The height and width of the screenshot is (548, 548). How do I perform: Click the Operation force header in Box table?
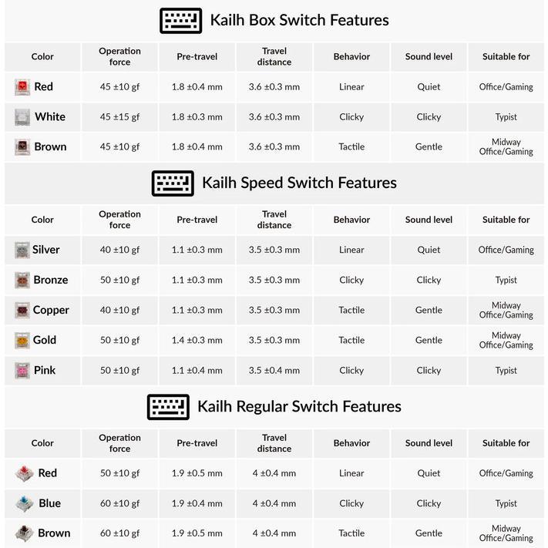(119, 56)
